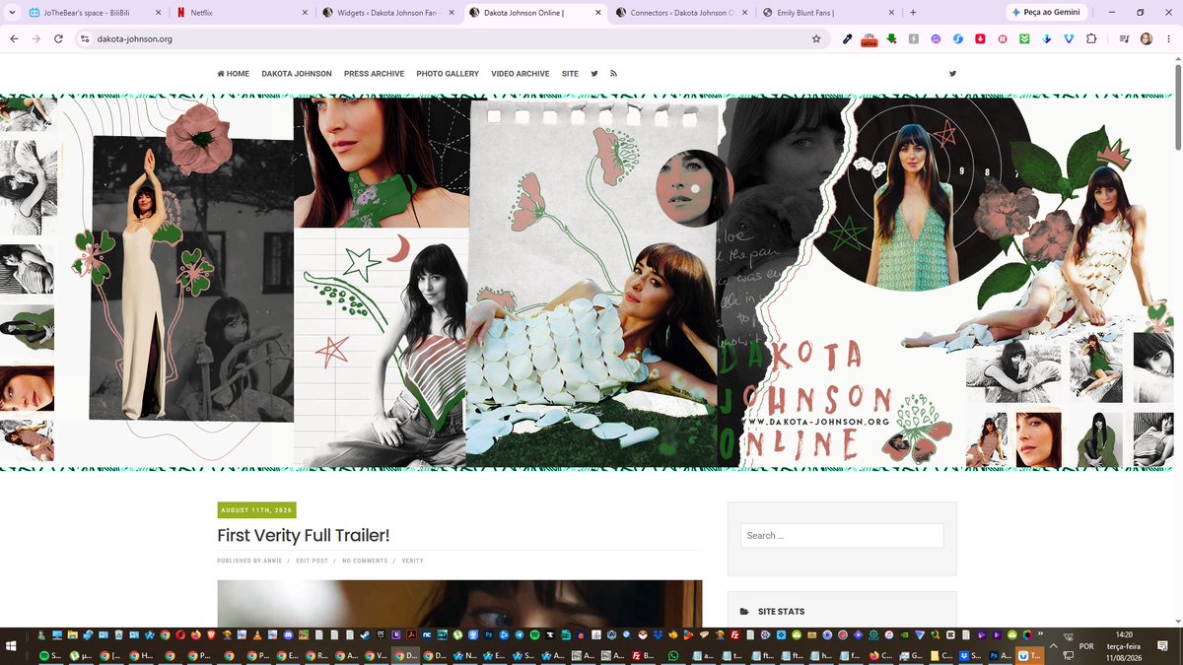Click the blue V extension icon

click(x=1069, y=38)
